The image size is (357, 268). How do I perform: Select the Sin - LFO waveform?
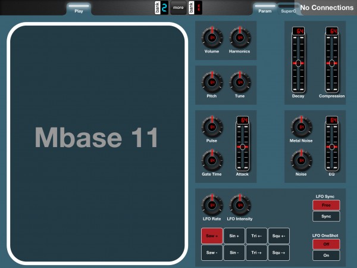click(234, 253)
